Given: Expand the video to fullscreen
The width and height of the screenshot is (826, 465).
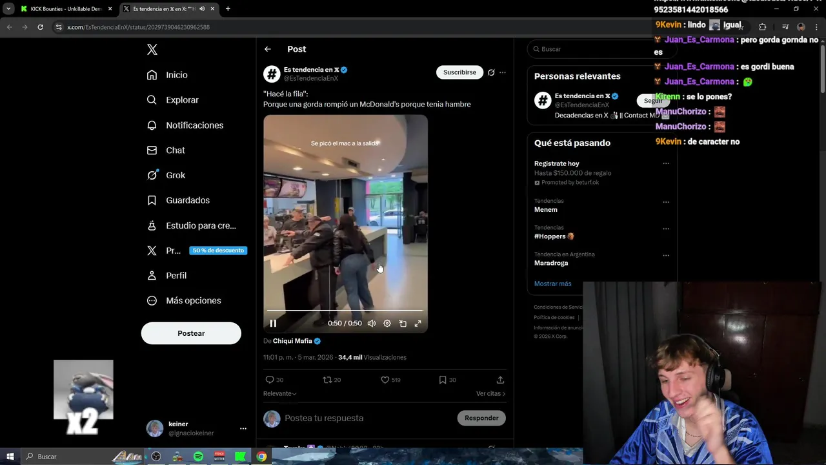Looking at the screenshot, I should click(418, 324).
